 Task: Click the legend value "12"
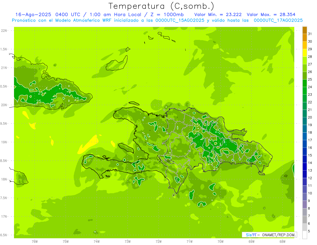[310, 178]
